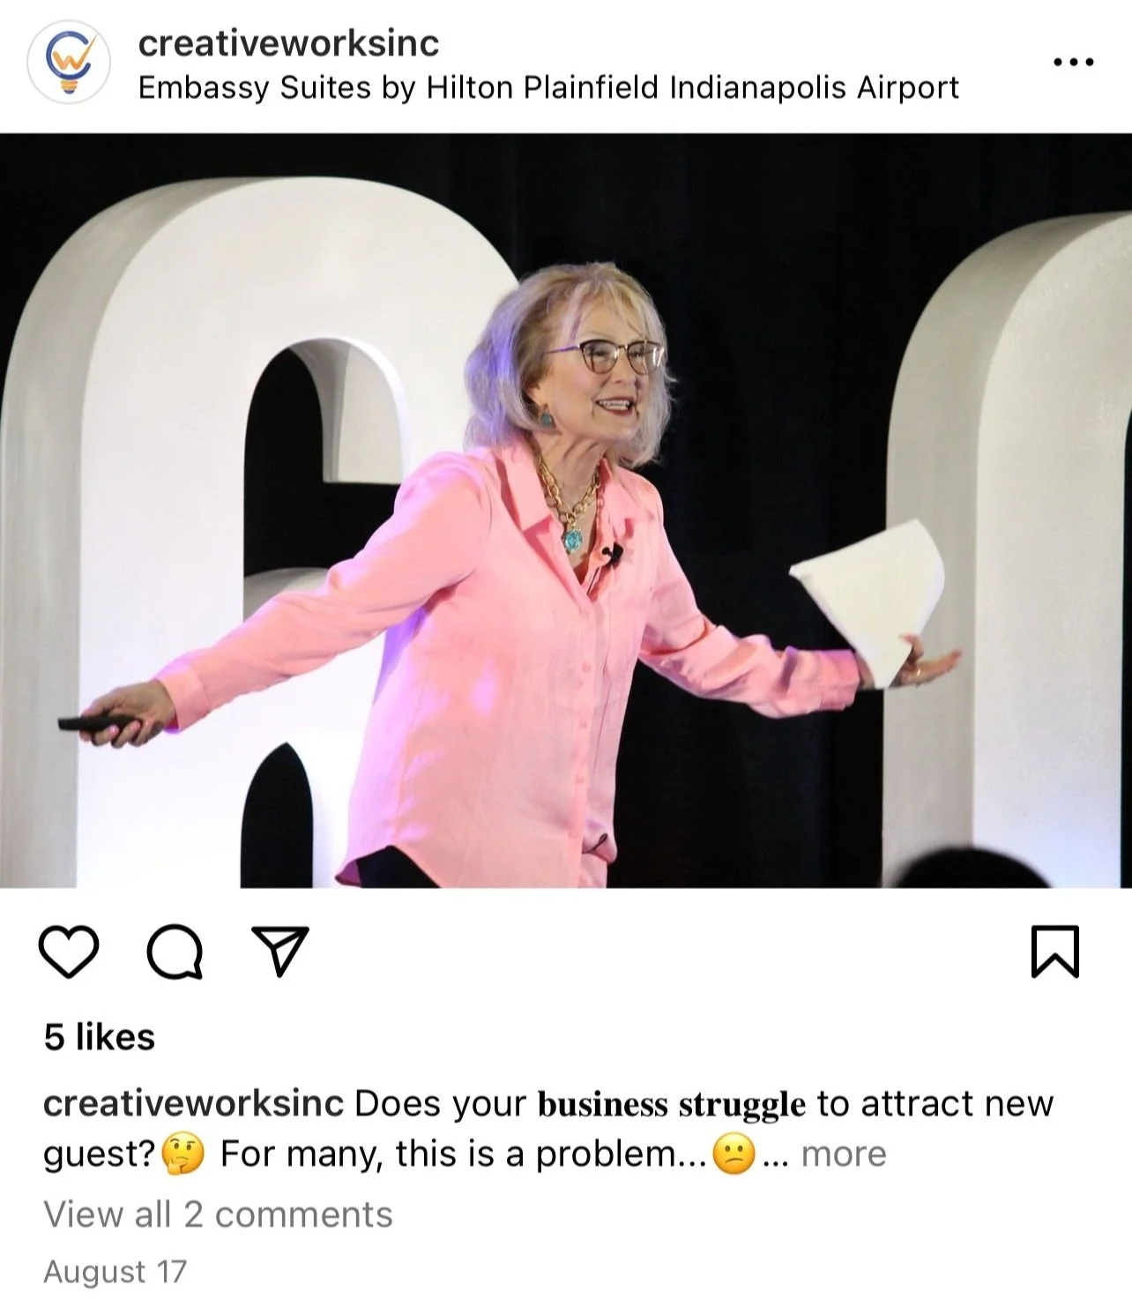1132x1314 pixels.
Task: Click the thinking face emoji in caption
Action: click(x=183, y=1154)
